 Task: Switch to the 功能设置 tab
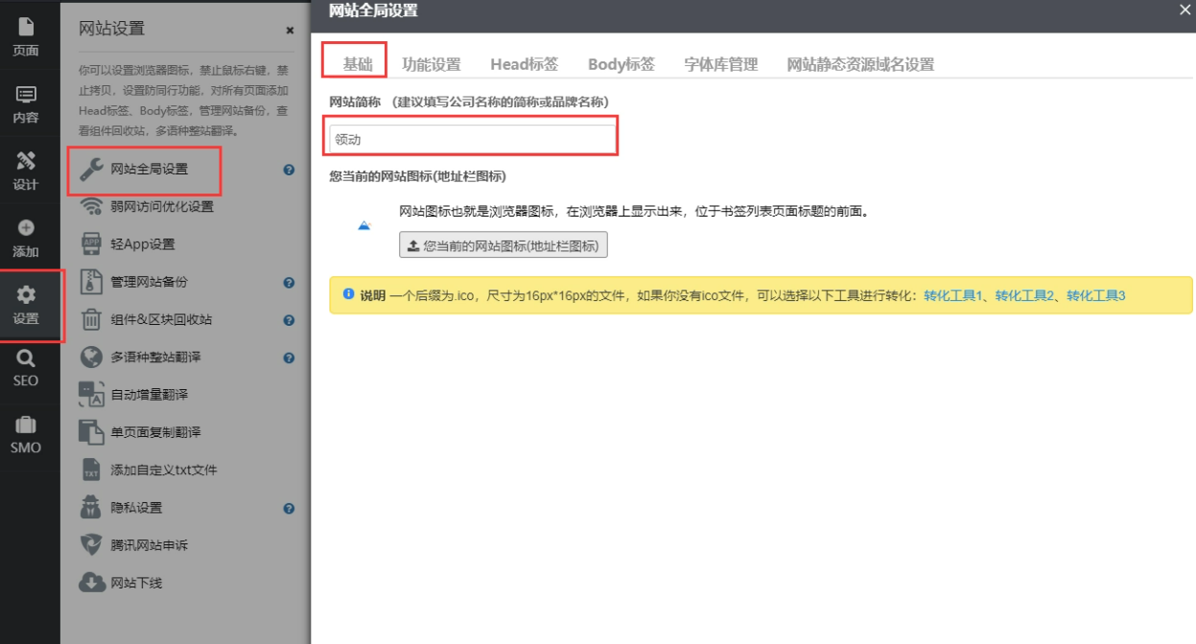click(x=431, y=64)
